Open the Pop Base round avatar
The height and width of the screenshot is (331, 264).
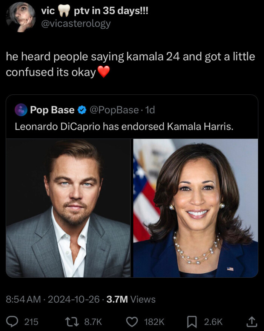[x=20, y=110]
